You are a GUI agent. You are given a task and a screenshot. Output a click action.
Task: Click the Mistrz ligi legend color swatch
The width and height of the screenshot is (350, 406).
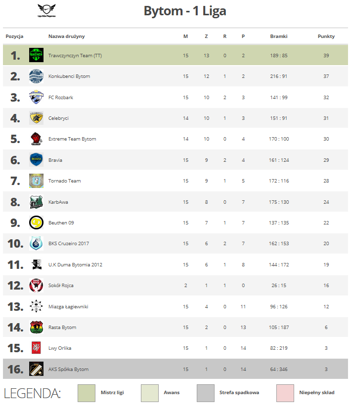87,393
